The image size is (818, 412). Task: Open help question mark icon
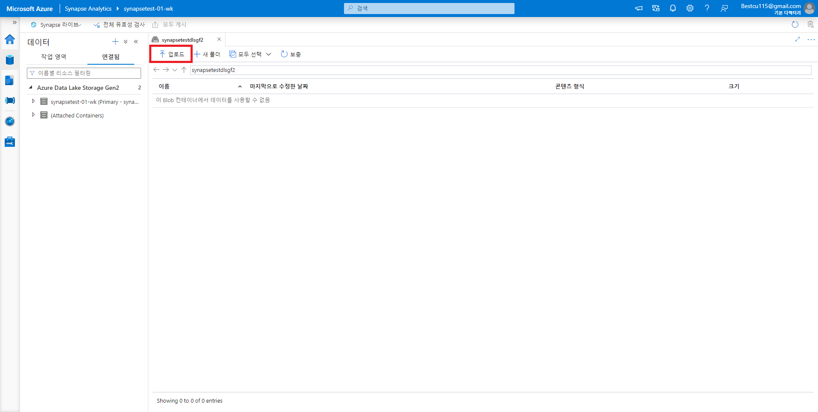pyautogui.click(x=707, y=9)
